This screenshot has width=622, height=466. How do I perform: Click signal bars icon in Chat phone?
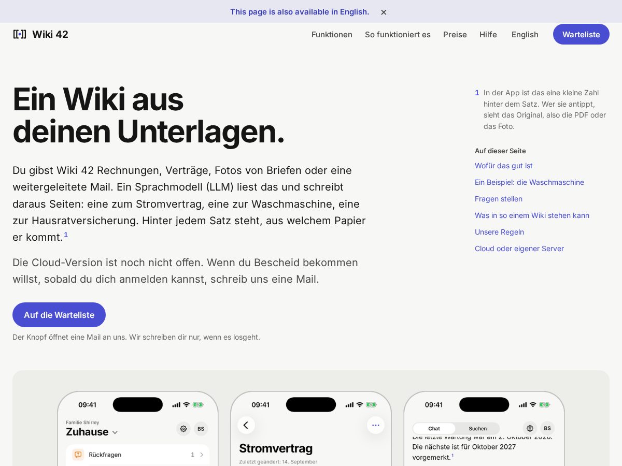click(522, 404)
